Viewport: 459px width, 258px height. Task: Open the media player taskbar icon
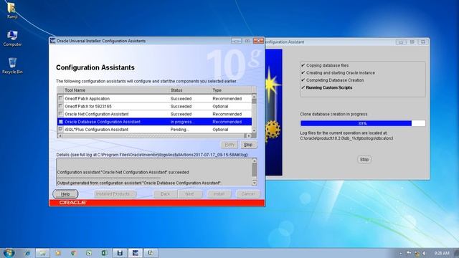point(58,253)
